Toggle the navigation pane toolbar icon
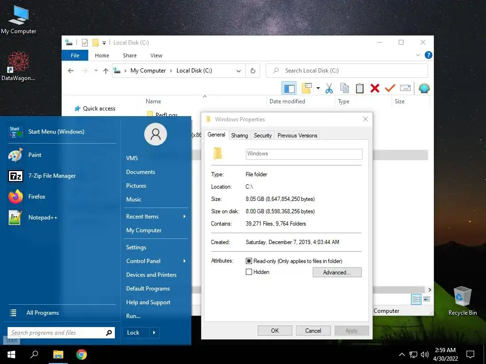 pyautogui.click(x=289, y=88)
